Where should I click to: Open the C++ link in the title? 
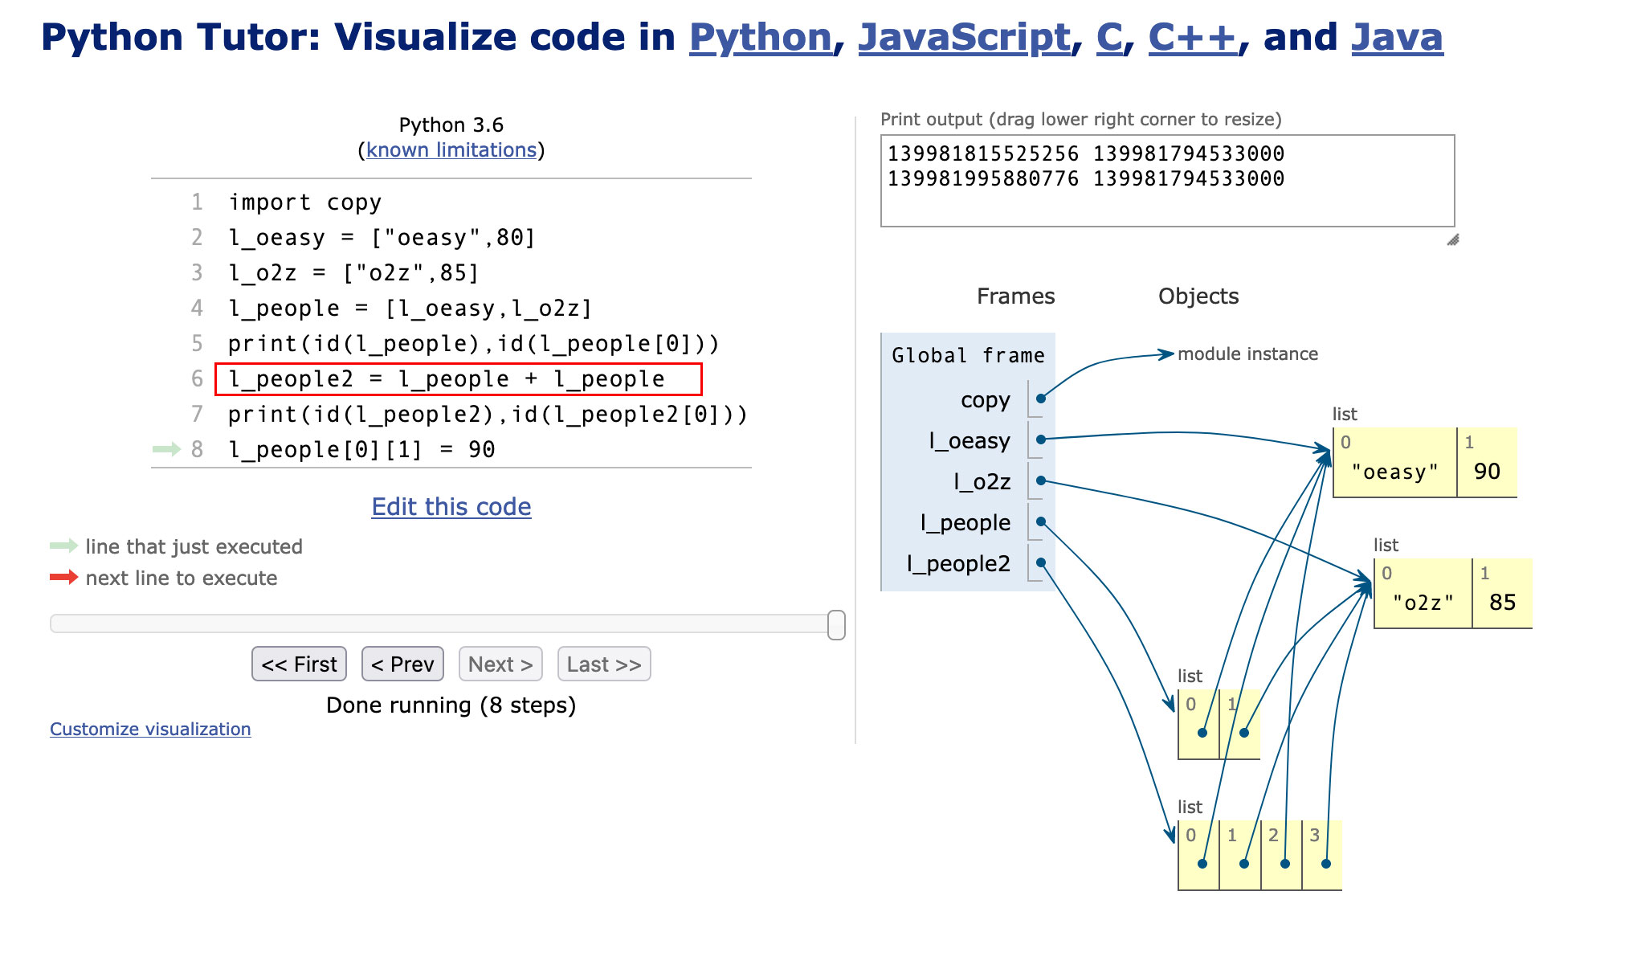click(1192, 38)
